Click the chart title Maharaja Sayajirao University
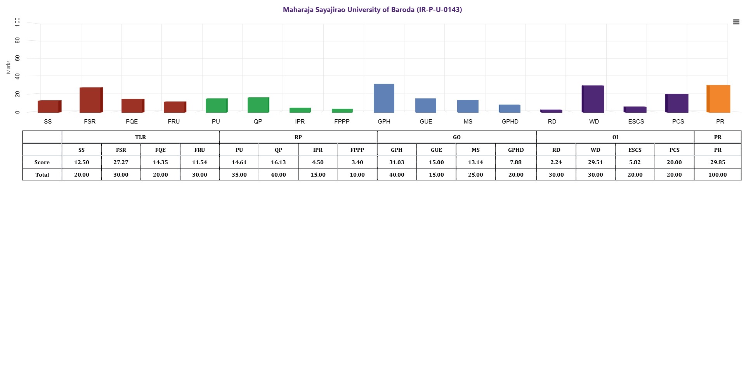Image resolution: width=751 pixels, height=366 pixels. (x=372, y=10)
